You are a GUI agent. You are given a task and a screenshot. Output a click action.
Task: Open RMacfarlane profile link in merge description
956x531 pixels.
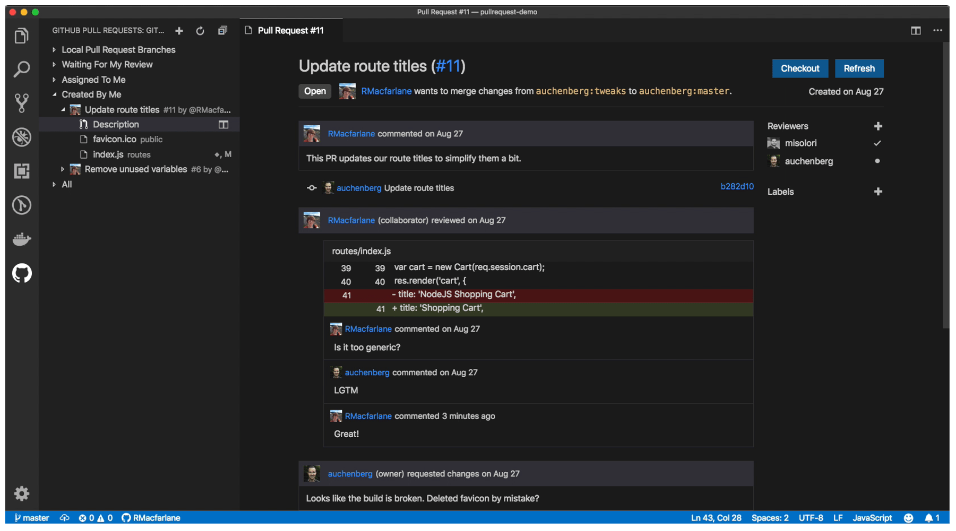386,91
